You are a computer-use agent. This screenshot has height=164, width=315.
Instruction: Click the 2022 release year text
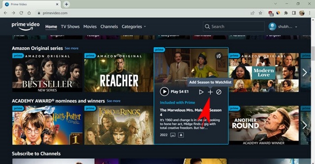point(163,135)
